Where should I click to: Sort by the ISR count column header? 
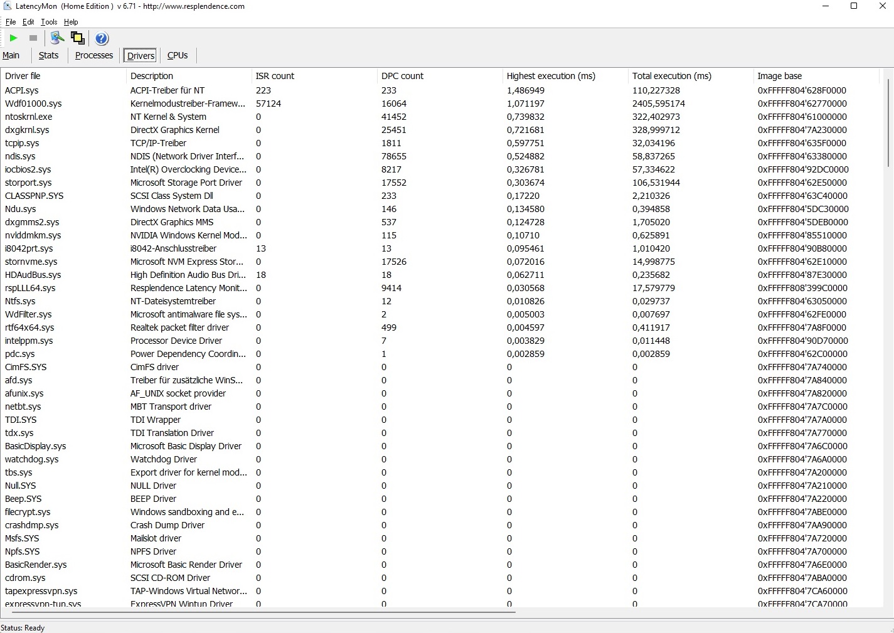(x=314, y=76)
